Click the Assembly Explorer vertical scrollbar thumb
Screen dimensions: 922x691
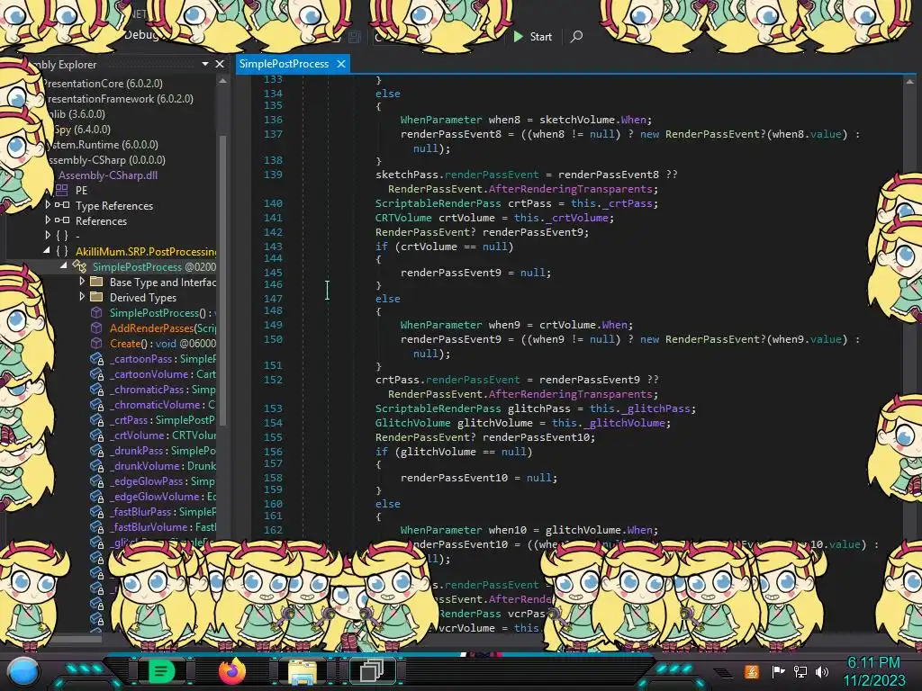pyautogui.click(x=223, y=279)
